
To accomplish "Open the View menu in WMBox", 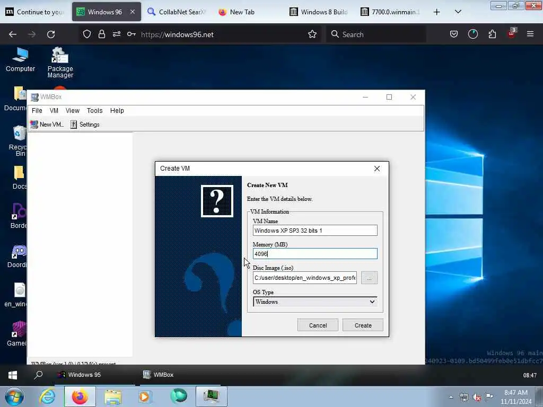I will point(72,110).
